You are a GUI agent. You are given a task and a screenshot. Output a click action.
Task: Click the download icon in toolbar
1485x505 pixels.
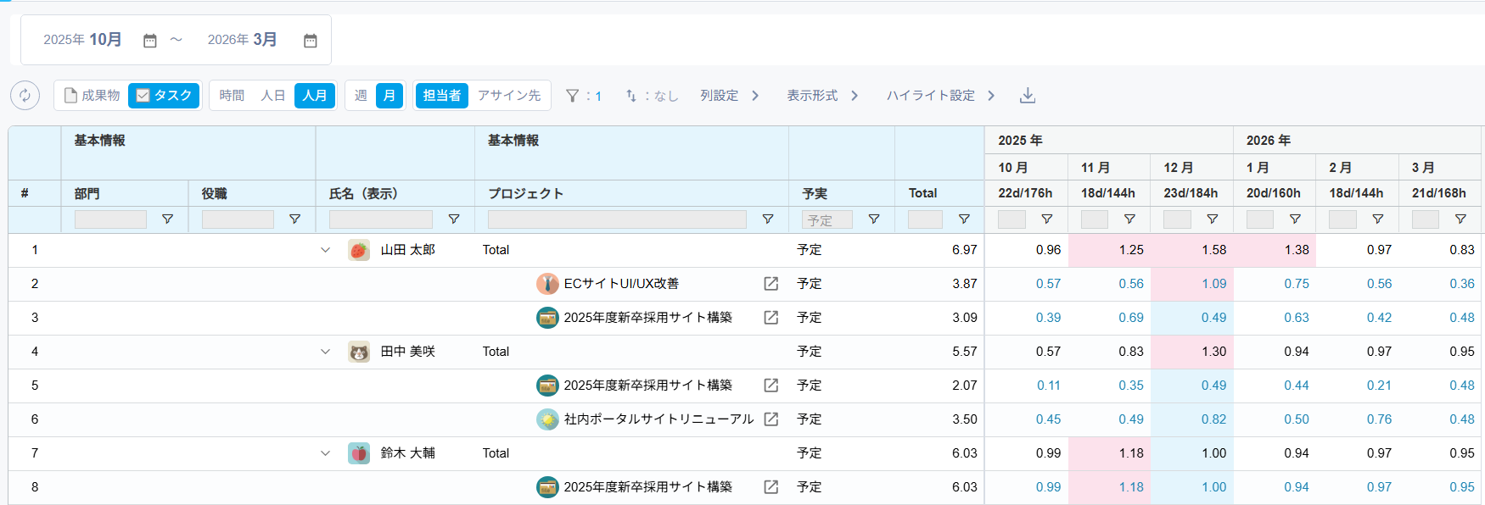pyautogui.click(x=1027, y=96)
